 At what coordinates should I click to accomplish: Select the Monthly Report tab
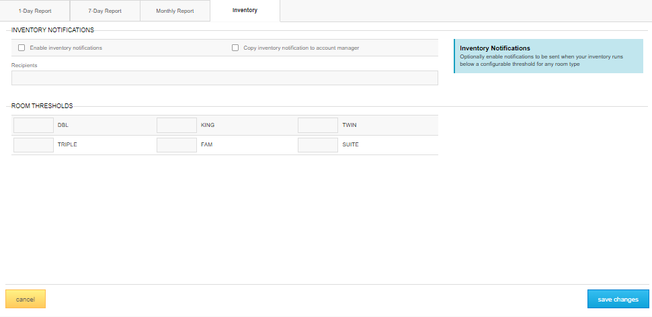click(175, 11)
